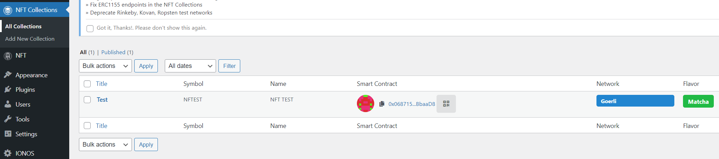Viewport: 719px width, 159px height.
Task: Select the Settings menu item
Action: [x=26, y=134]
